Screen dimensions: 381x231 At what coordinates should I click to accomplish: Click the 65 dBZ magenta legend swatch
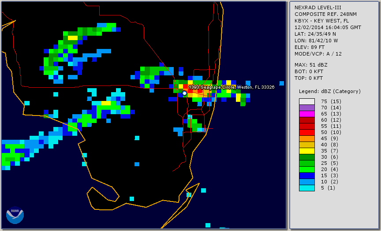tap(307, 114)
